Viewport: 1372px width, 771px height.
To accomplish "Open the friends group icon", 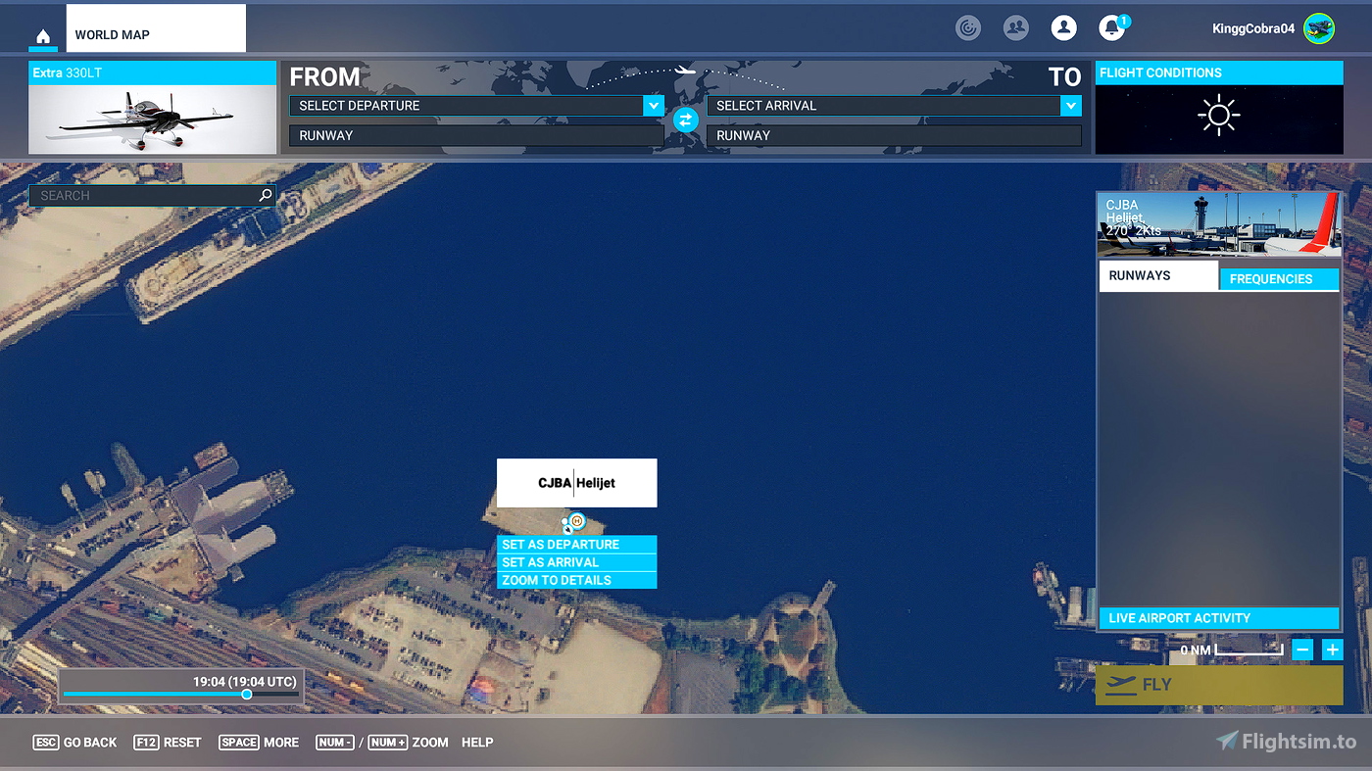I will (1016, 28).
